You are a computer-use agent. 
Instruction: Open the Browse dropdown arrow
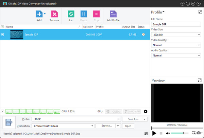(118, 126)
